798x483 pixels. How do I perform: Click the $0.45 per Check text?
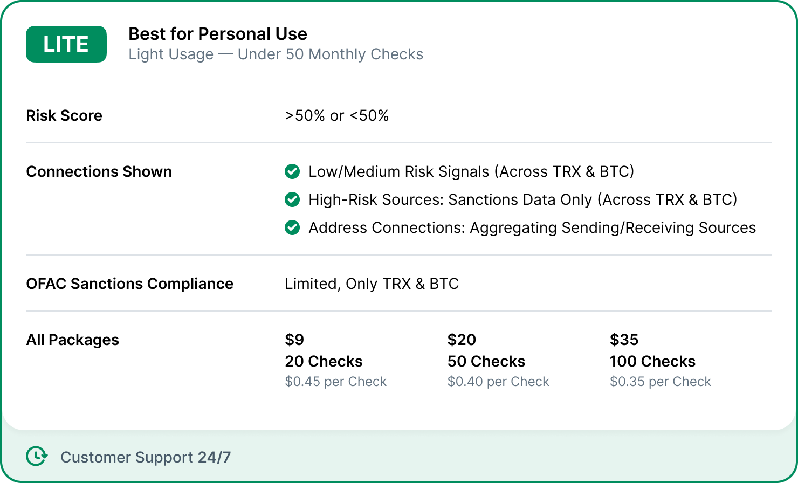tap(335, 382)
